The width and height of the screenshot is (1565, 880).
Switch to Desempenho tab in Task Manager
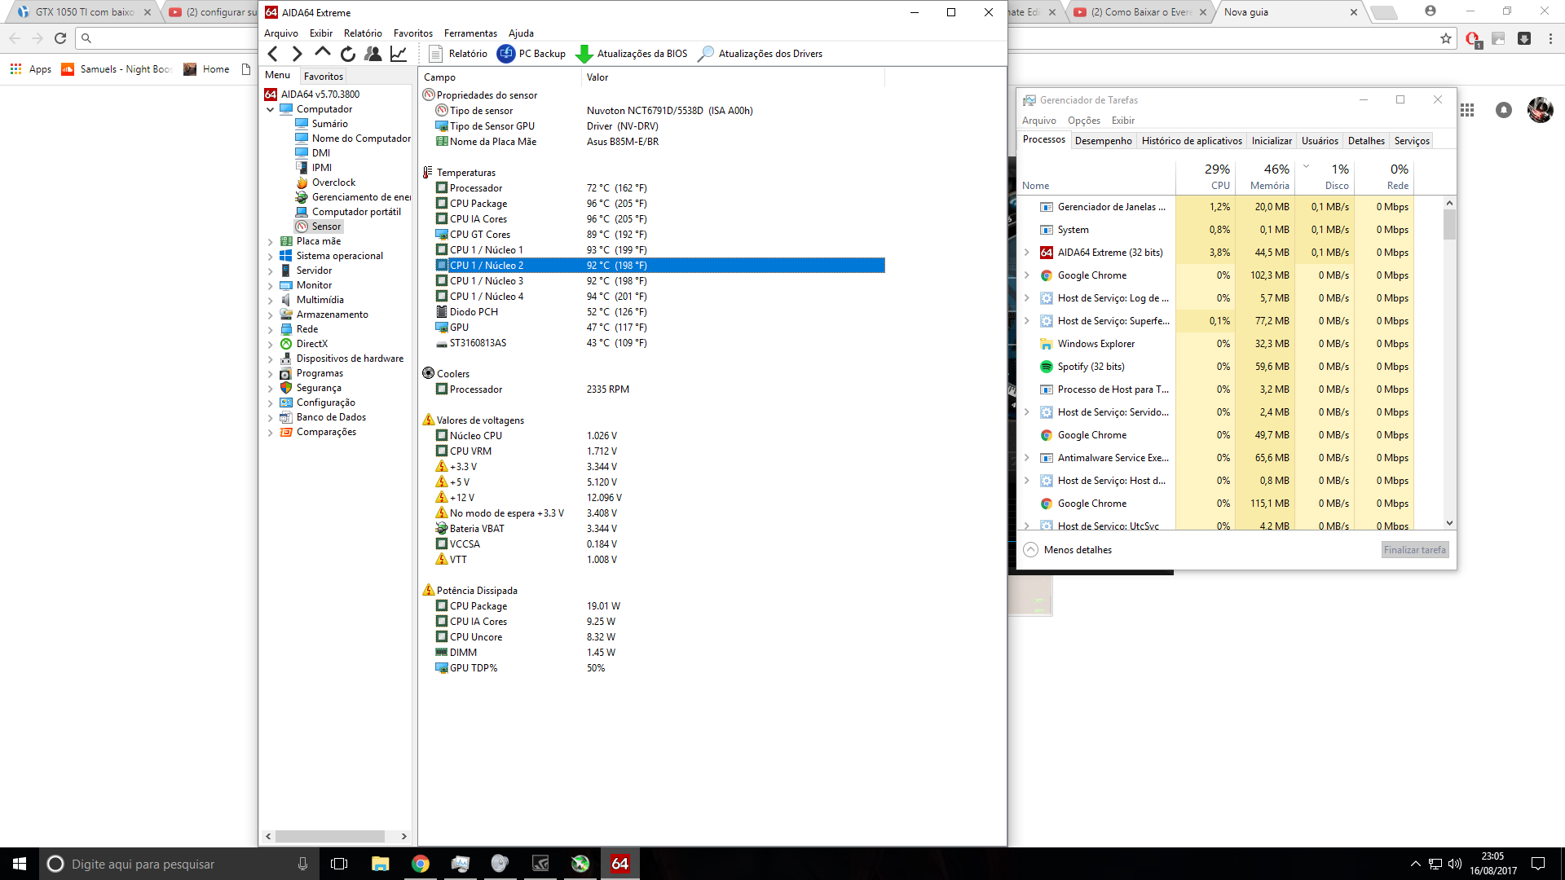(1103, 141)
